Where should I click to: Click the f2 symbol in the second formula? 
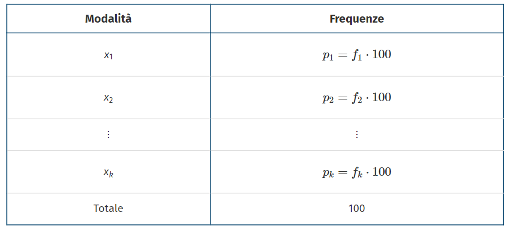(357, 98)
